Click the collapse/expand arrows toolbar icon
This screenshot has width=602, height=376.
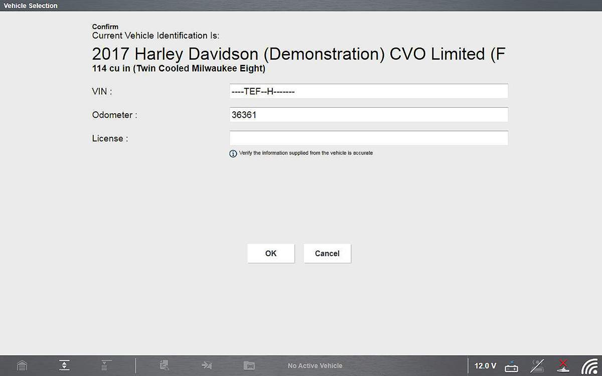pos(64,365)
